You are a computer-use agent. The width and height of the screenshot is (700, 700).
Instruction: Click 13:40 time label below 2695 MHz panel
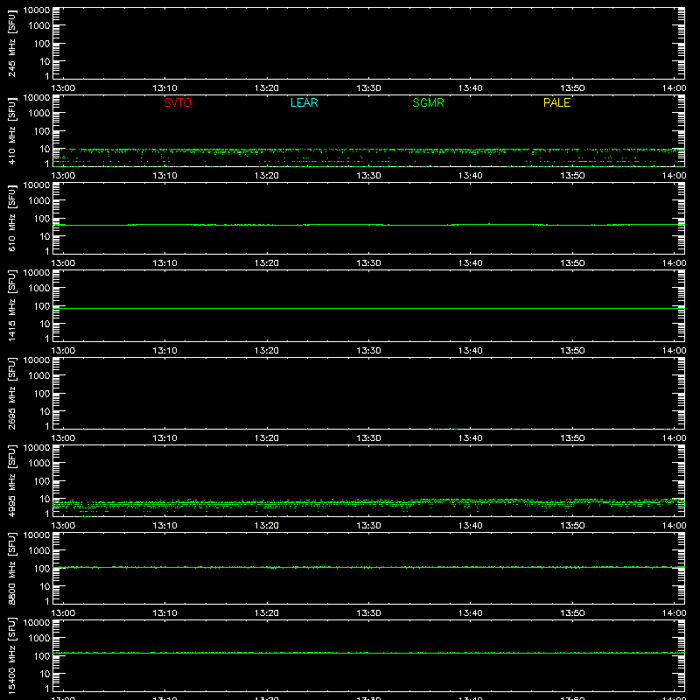(x=471, y=438)
